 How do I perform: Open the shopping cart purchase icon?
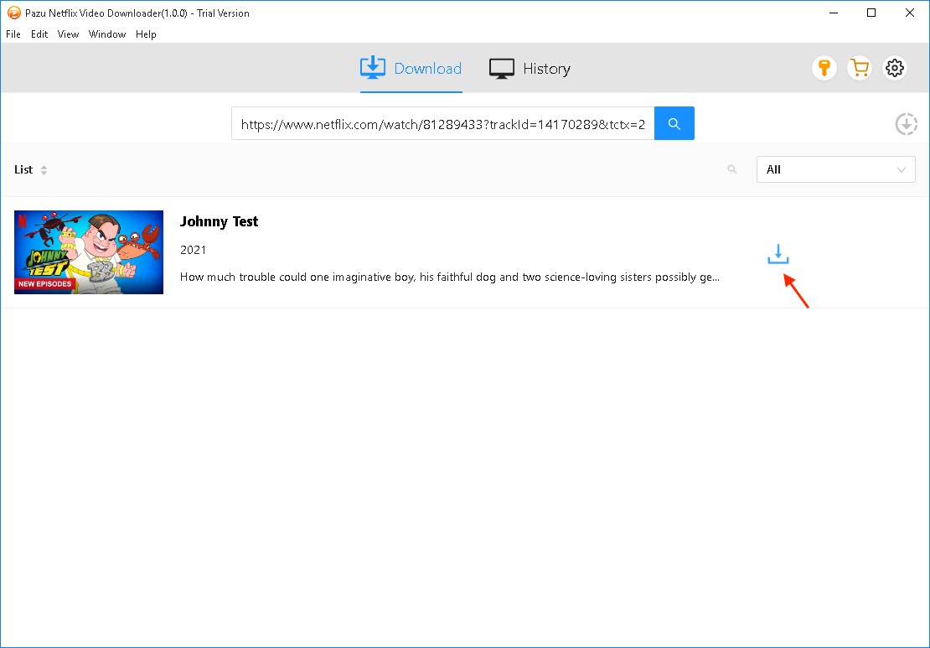pos(860,68)
